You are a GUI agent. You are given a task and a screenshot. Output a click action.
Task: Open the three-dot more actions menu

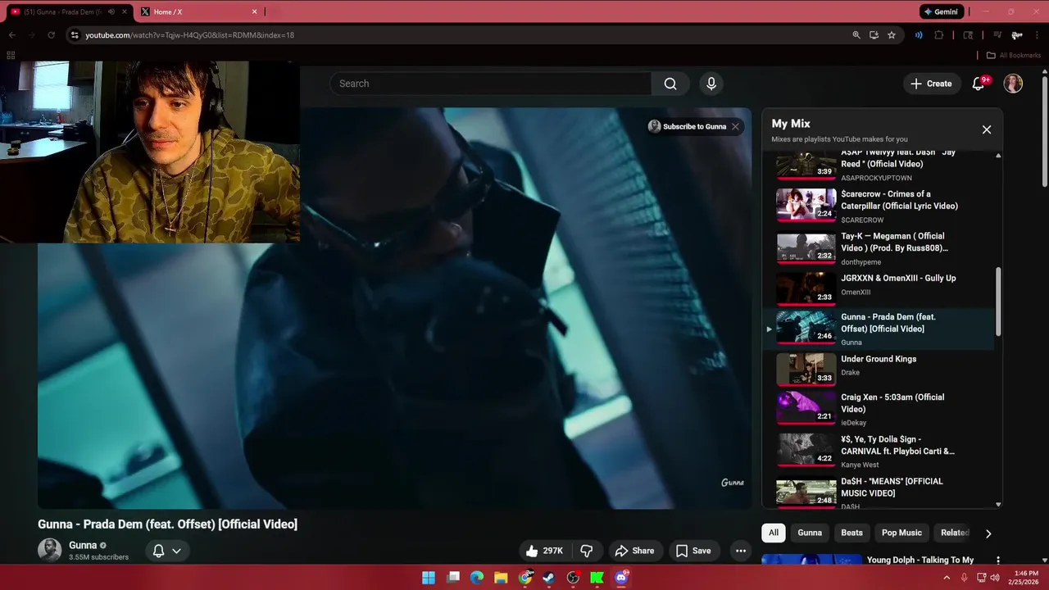tap(741, 551)
